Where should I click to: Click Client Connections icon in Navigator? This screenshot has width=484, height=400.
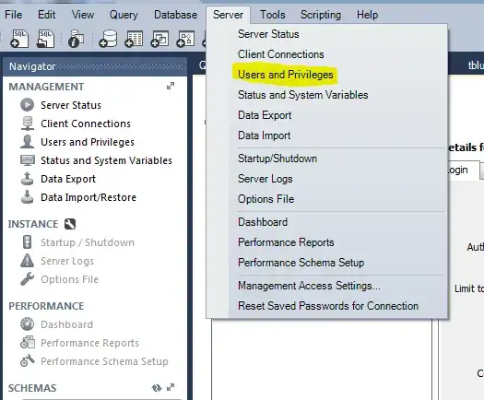(x=28, y=124)
